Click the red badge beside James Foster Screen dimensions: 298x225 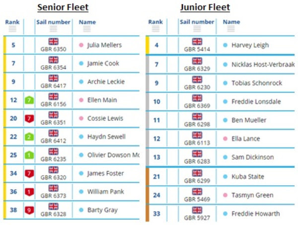[29, 173]
